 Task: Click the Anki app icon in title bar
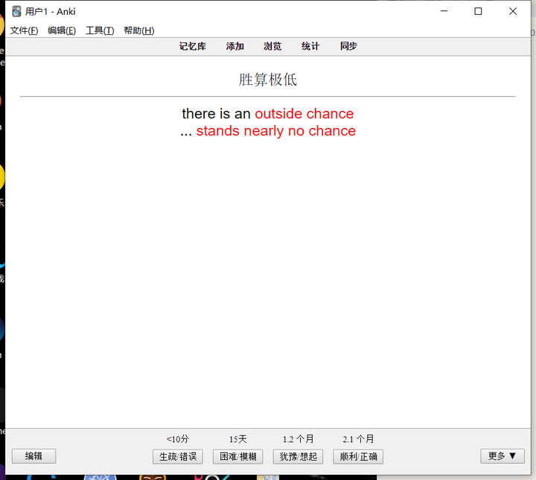click(x=16, y=11)
